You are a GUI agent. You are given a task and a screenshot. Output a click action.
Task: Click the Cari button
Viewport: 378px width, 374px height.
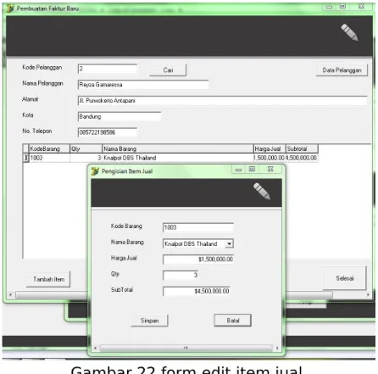pos(168,70)
